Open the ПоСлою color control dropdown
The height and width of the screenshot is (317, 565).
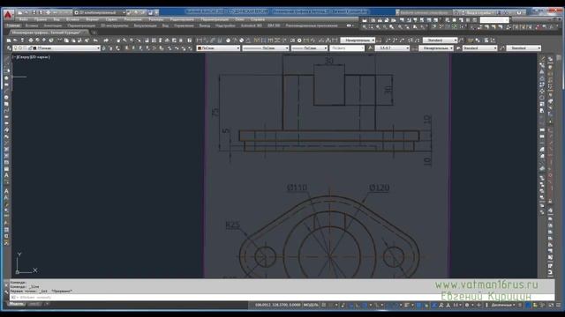pyautogui.click(x=218, y=48)
